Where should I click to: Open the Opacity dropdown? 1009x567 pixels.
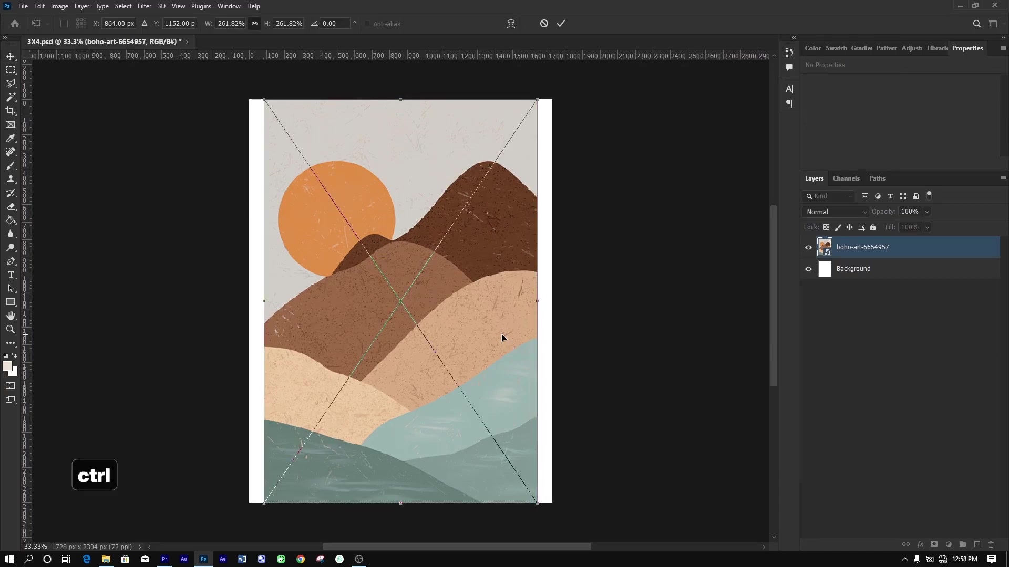pos(926,212)
